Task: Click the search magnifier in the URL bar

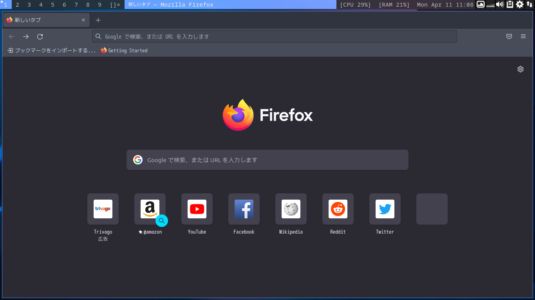Action: (98, 36)
